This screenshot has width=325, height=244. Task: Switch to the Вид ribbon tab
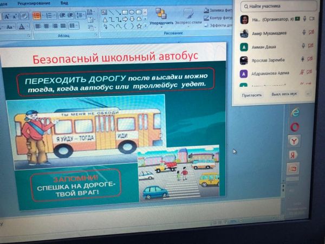[64, 3]
